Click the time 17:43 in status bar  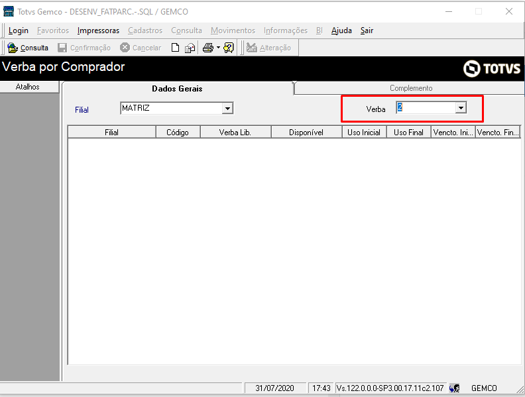tap(321, 388)
